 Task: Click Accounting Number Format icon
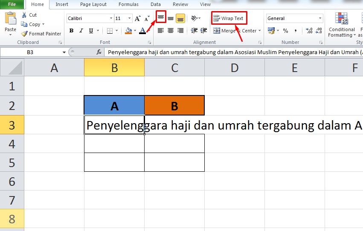point(271,31)
